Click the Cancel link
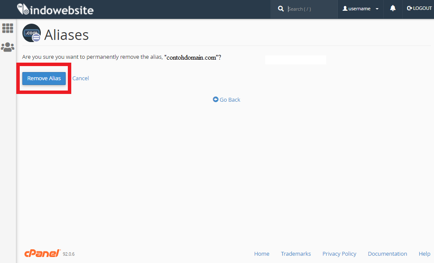434x263 pixels. coord(81,79)
